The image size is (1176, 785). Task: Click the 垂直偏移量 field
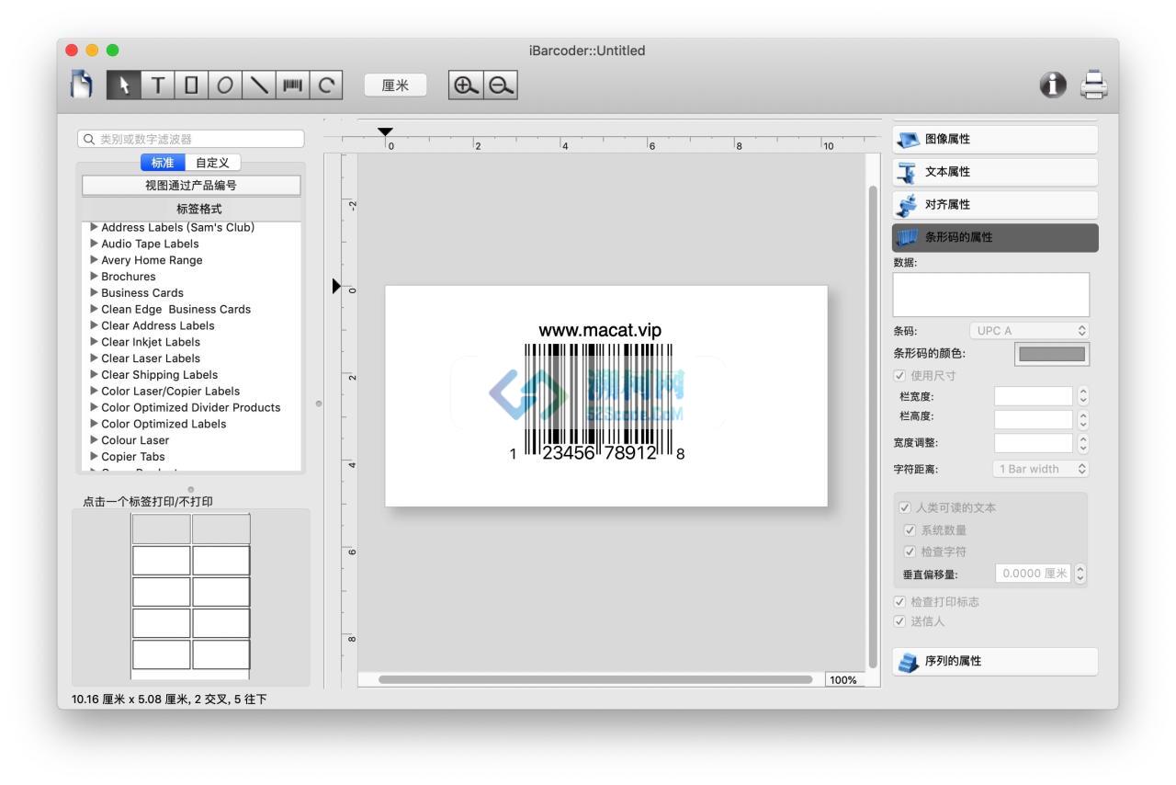[1034, 574]
